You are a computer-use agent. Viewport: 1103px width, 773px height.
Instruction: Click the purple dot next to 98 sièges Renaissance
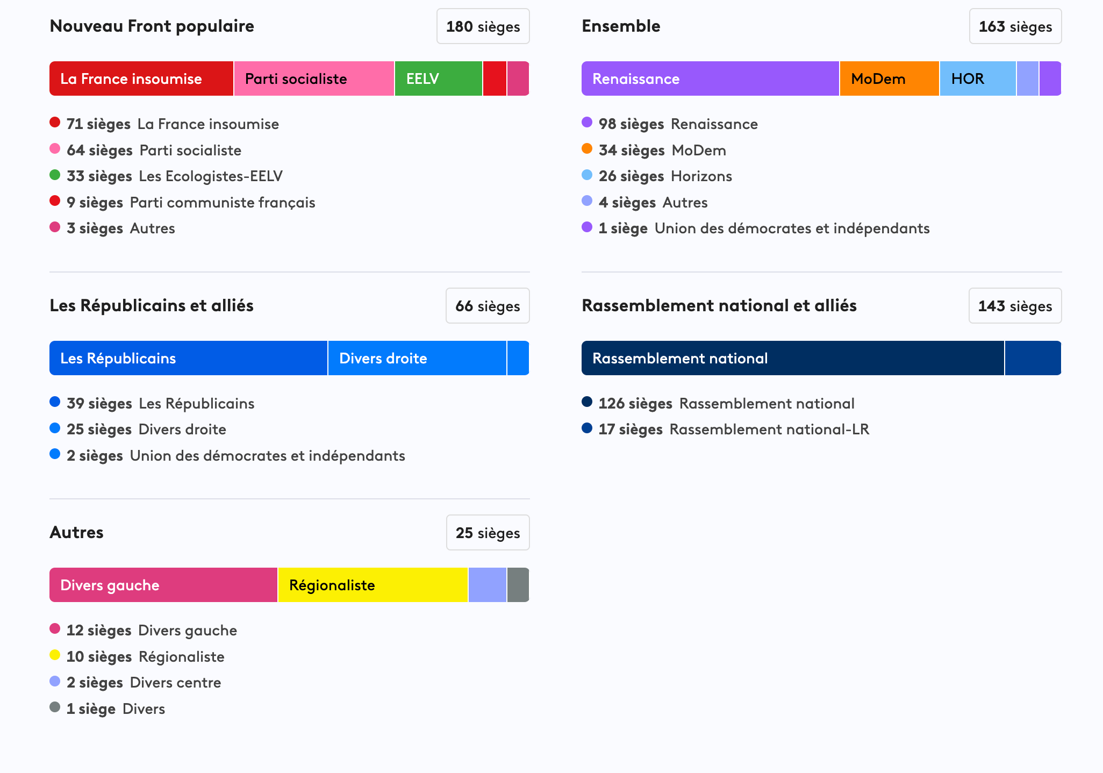point(587,122)
